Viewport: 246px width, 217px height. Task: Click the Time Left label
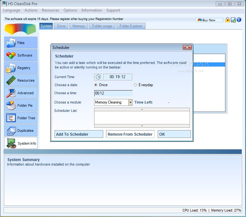click(143, 102)
